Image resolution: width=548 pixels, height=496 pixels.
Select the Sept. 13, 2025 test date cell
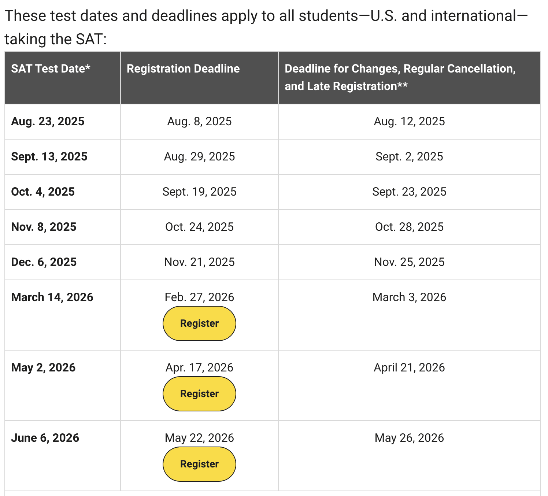(49, 156)
